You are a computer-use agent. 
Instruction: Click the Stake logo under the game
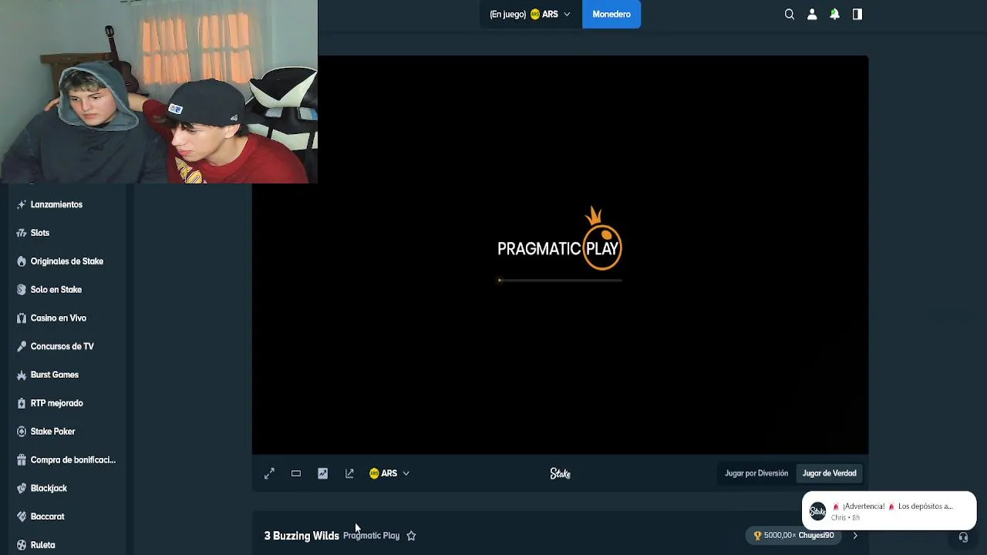561,473
